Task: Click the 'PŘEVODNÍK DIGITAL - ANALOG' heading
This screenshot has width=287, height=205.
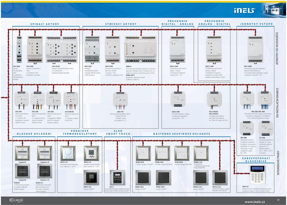Action: point(178,22)
